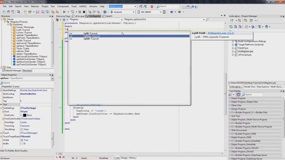
Task: Click the Refresh icon in Project Manager
Action: click(x=231, y=27)
